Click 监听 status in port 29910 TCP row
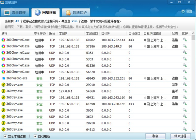 [175, 85]
